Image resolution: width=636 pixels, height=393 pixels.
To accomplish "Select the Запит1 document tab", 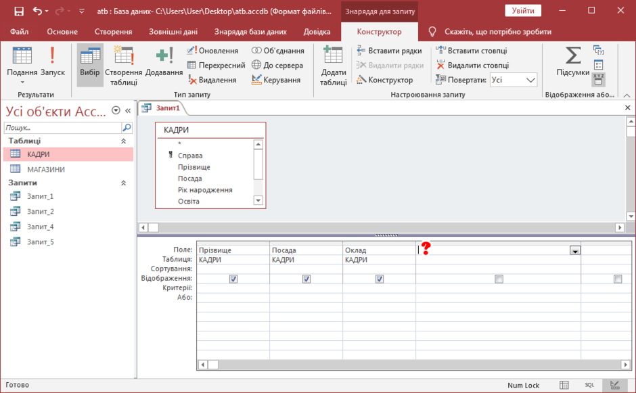I will pyautogui.click(x=163, y=108).
